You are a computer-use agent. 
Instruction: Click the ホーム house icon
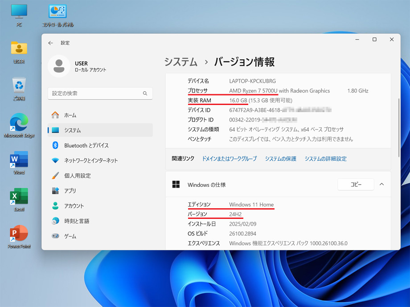55,115
